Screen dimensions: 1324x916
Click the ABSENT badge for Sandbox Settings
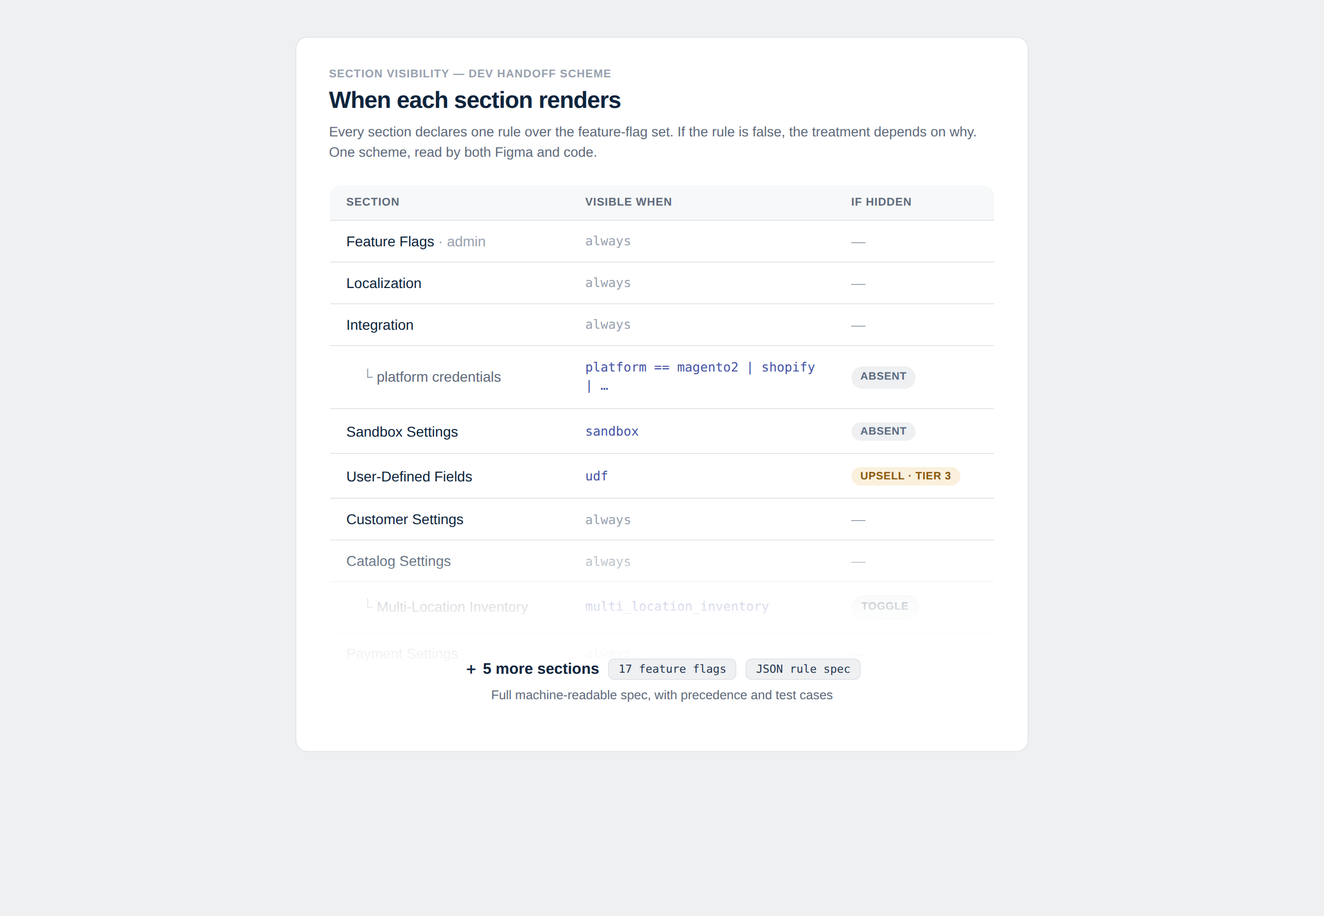pyautogui.click(x=883, y=432)
